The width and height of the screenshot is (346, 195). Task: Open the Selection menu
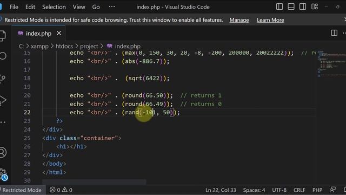54,7
